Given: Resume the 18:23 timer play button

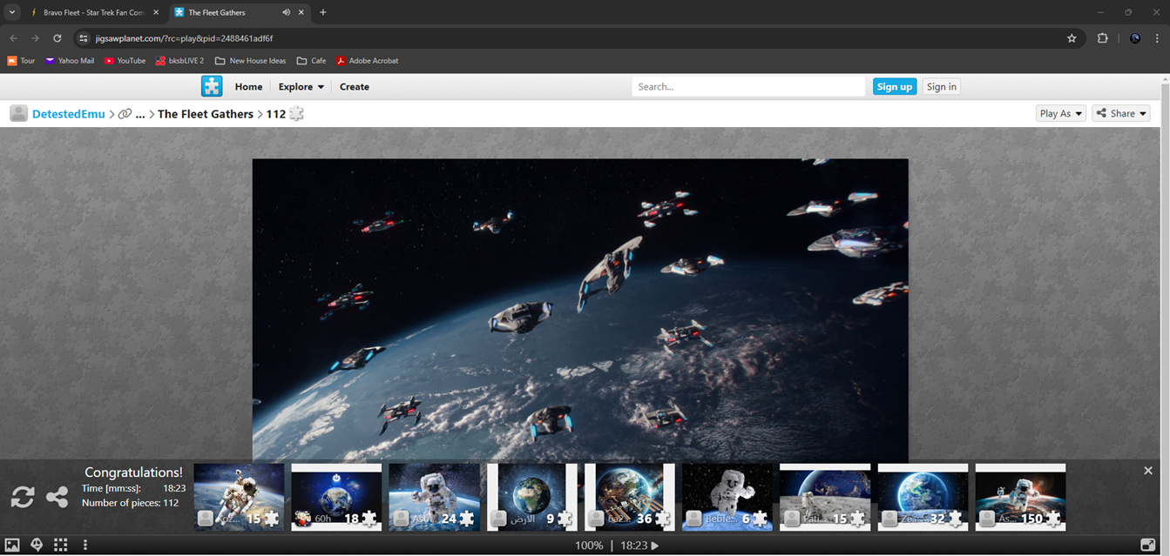Looking at the screenshot, I should pos(655,546).
